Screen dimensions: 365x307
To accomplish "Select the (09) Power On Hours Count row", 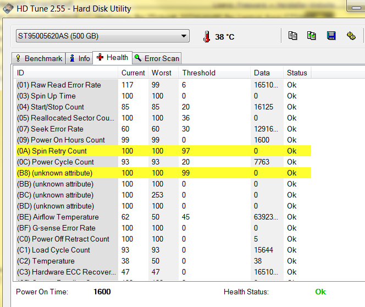I will point(164,140).
